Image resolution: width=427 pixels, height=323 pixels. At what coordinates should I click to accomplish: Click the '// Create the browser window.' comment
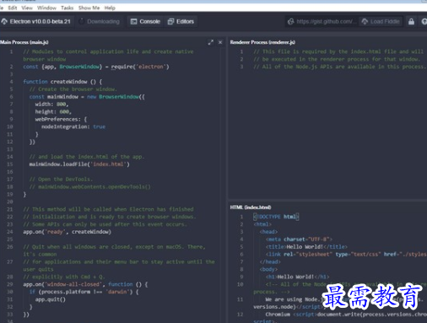click(73, 89)
